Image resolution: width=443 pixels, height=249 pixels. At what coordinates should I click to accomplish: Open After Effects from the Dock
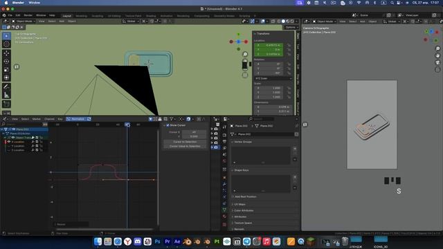click(x=177, y=241)
